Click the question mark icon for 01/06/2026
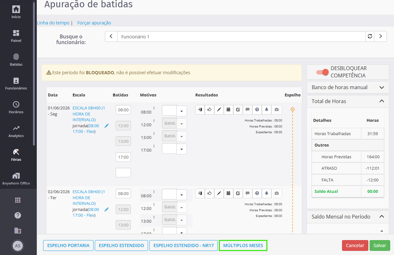Viewport: 394px width, 255px height. [257, 109]
